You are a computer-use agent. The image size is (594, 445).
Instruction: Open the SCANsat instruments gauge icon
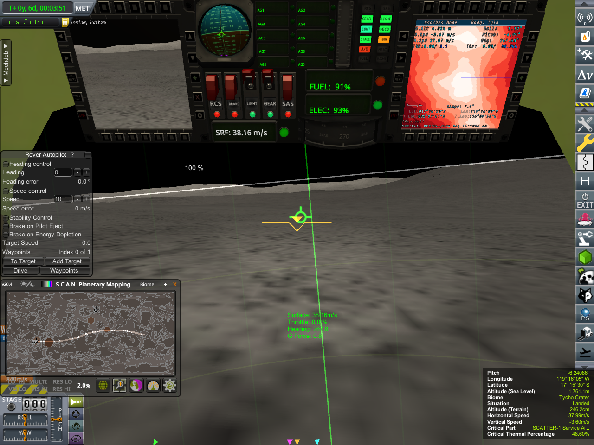pyautogui.click(x=153, y=385)
